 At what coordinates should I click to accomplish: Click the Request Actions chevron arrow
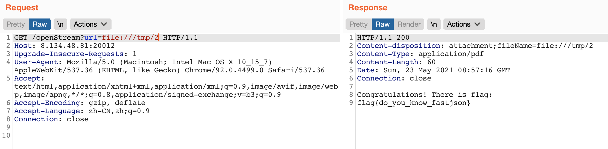(x=104, y=24)
